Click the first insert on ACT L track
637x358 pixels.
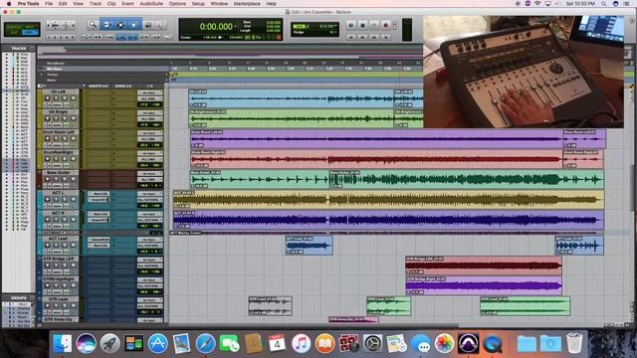[99, 194]
